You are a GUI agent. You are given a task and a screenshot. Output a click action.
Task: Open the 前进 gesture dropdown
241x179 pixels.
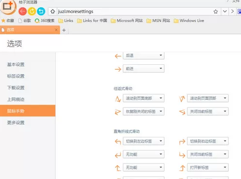pyautogui.click(x=144, y=69)
